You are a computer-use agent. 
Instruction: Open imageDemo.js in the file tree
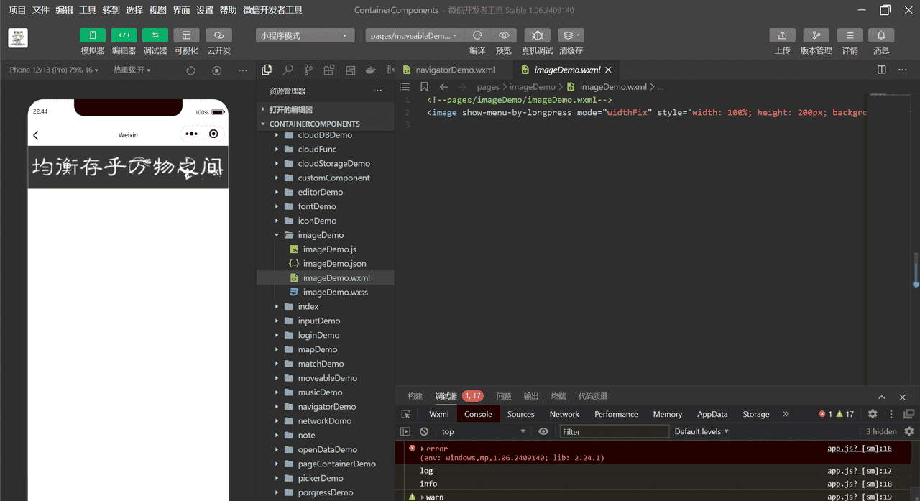click(x=329, y=249)
